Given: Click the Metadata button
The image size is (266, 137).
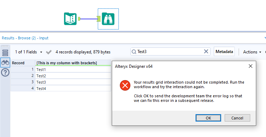Looking at the screenshot, I should [x=224, y=52].
